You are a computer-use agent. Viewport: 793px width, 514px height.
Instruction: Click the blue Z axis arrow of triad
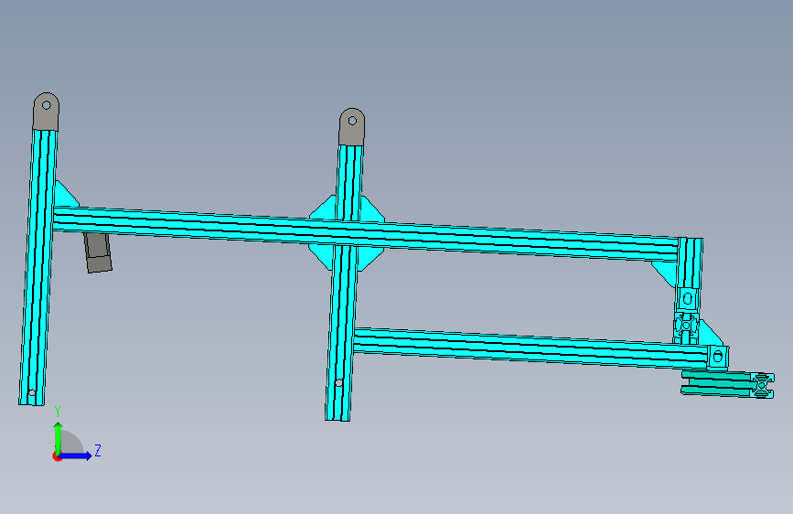76,455
